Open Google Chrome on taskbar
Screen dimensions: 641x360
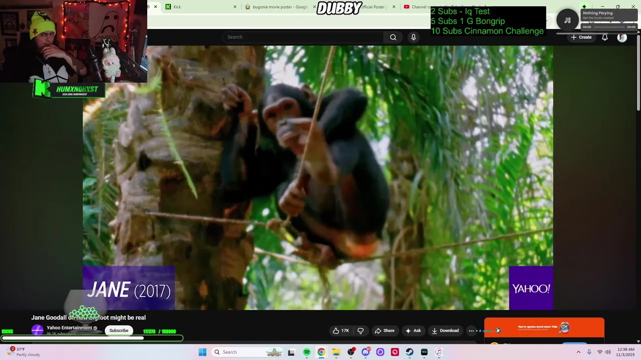(x=321, y=352)
